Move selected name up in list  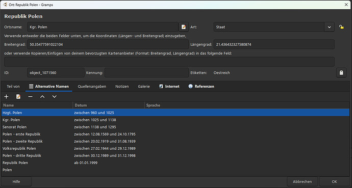click(x=42, y=97)
